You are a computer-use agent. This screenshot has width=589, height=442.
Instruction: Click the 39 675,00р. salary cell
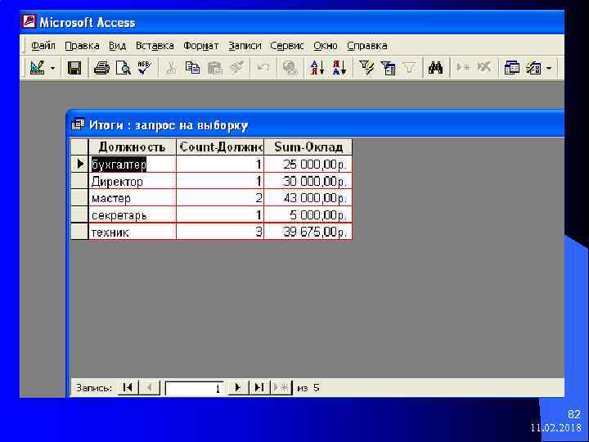pos(308,232)
